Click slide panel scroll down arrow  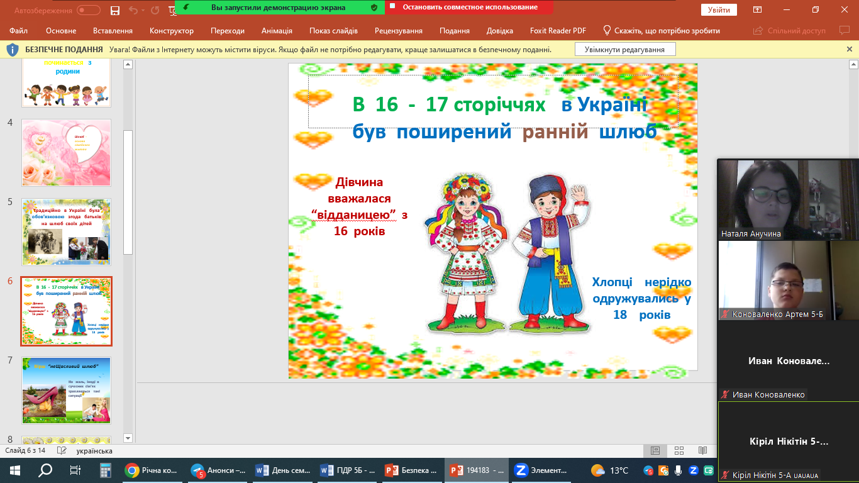pos(128,438)
